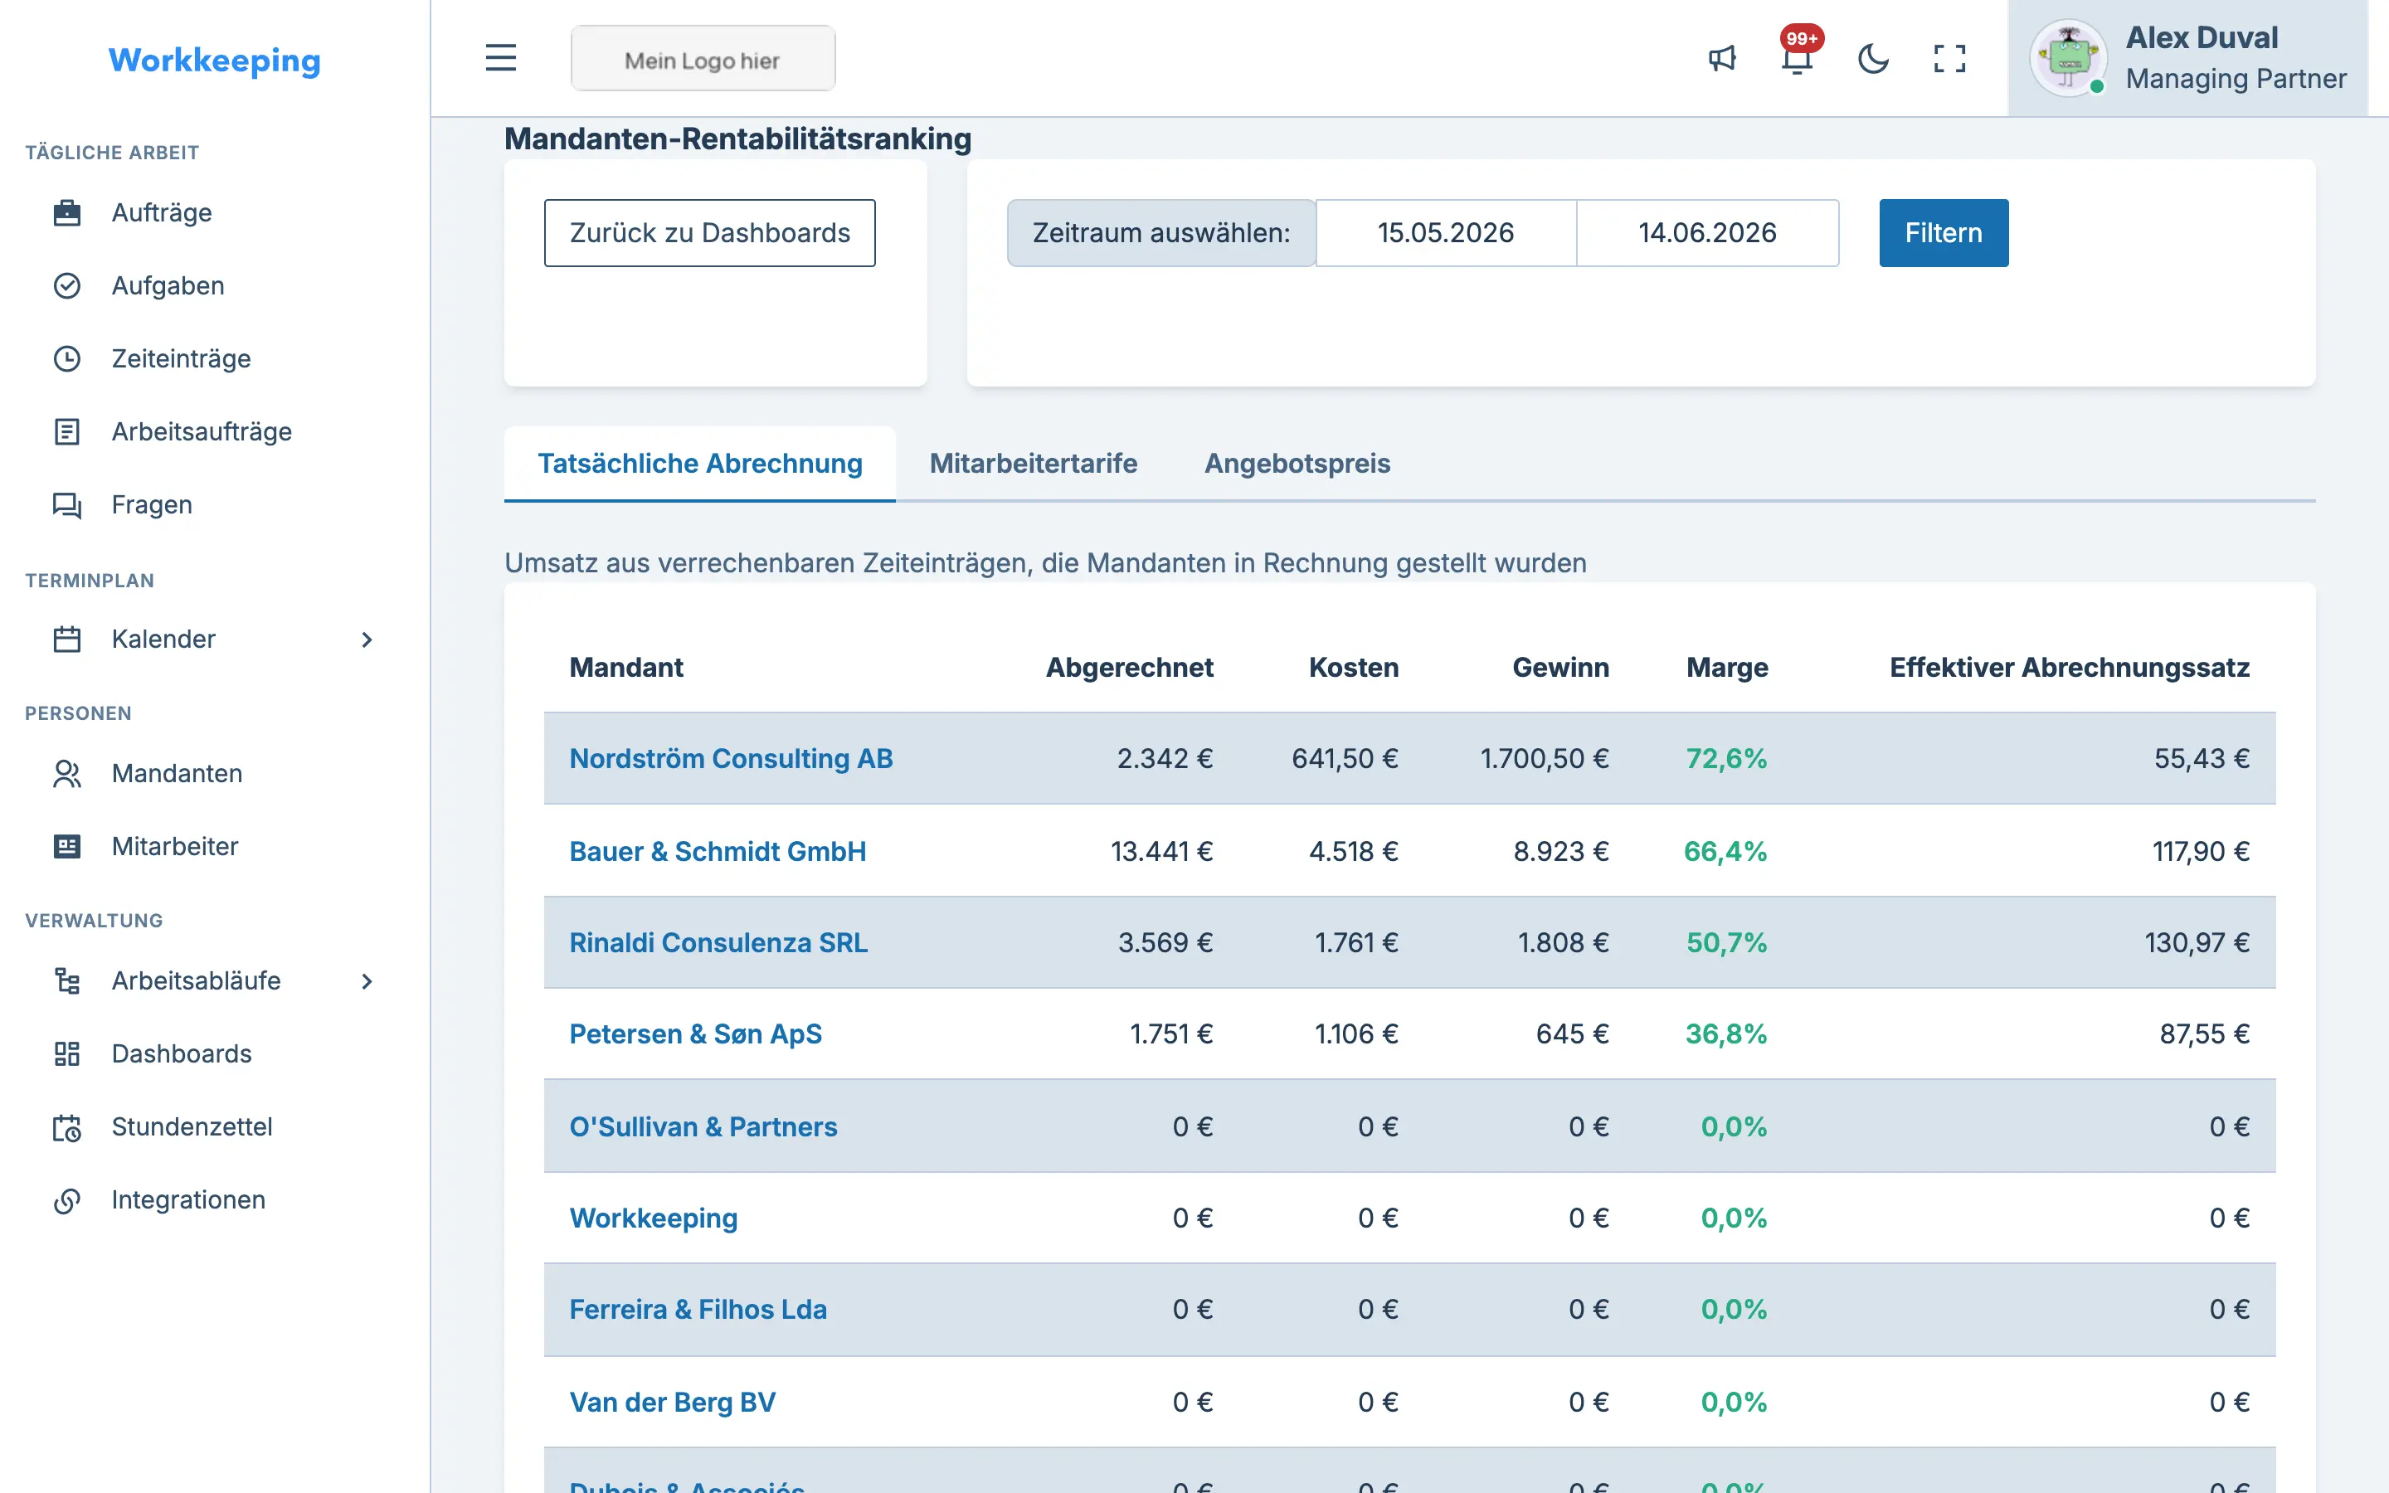Click the Mein Logo hier placeholder

[x=703, y=59]
